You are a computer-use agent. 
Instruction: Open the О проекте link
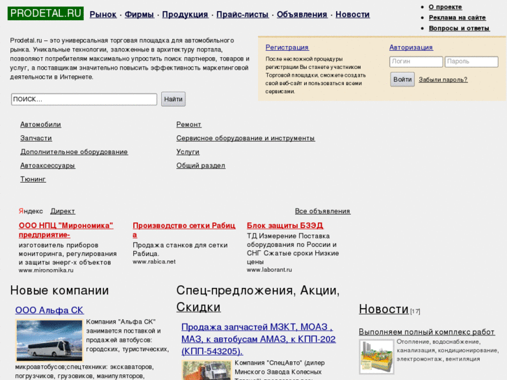445,7
